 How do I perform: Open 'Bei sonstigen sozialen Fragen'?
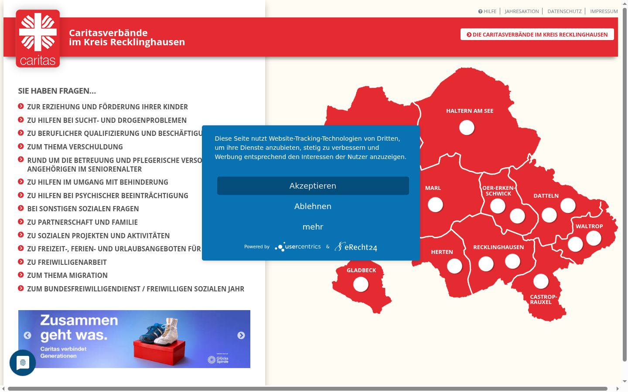(x=83, y=209)
